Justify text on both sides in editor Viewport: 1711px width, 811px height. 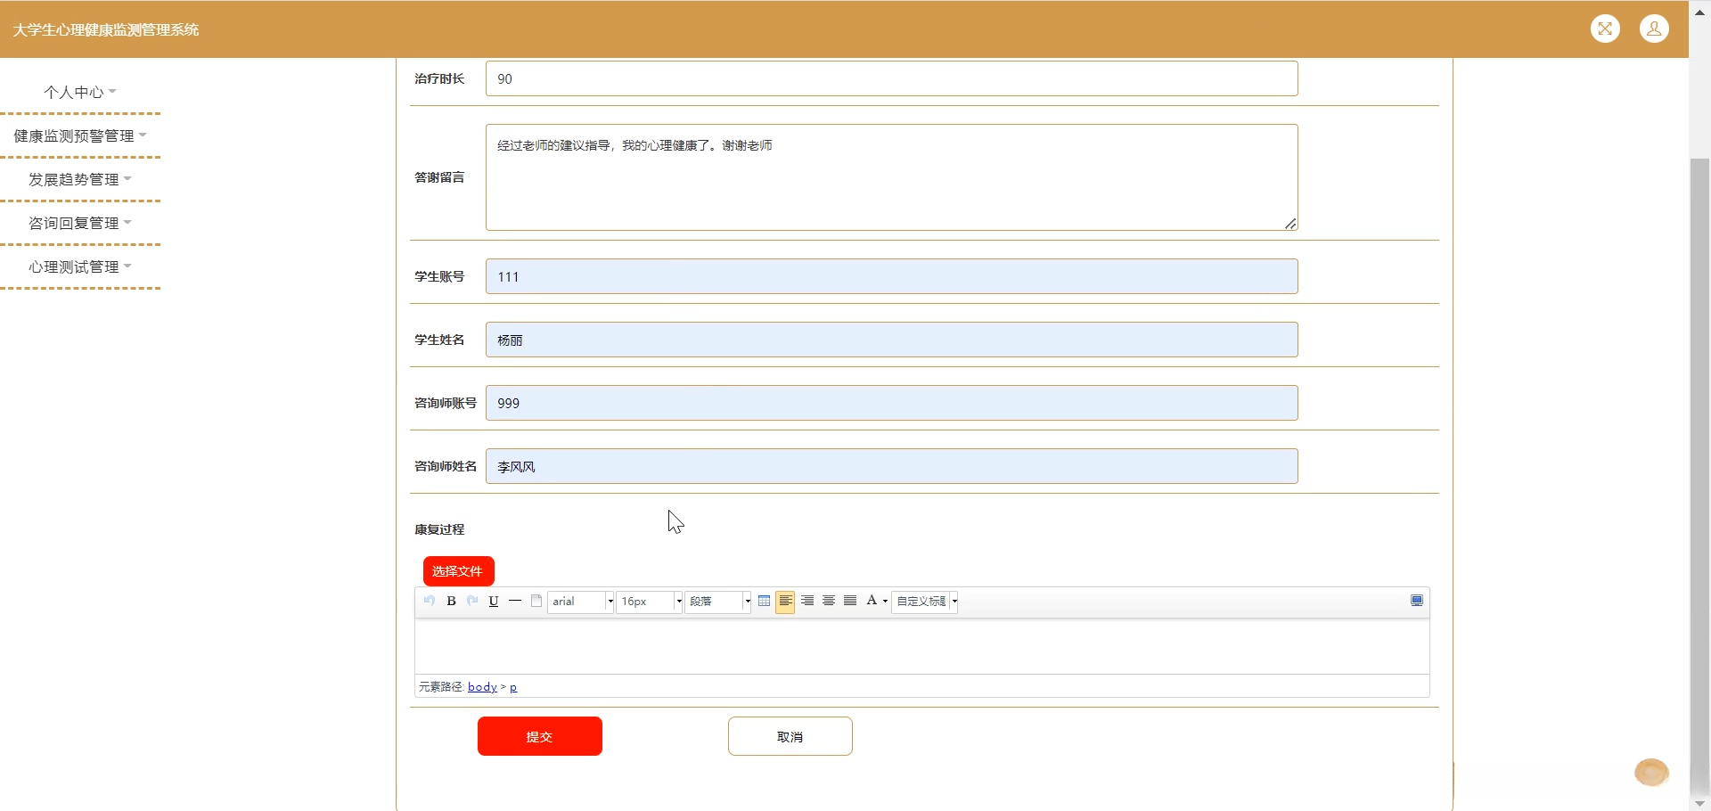click(850, 602)
